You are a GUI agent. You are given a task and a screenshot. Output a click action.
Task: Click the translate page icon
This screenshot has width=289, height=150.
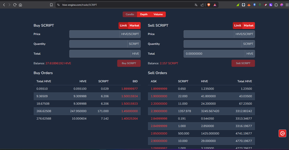pos(196,5)
